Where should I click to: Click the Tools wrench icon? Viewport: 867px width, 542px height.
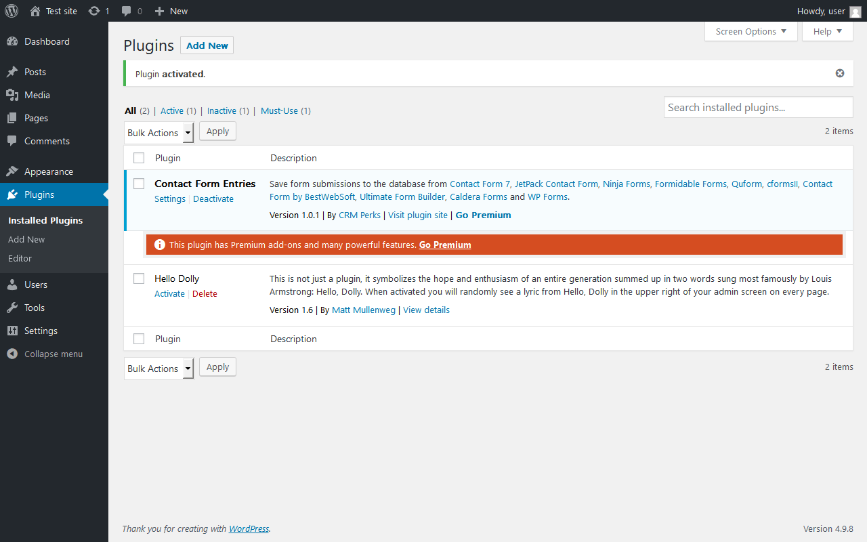(x=12, y=308)
